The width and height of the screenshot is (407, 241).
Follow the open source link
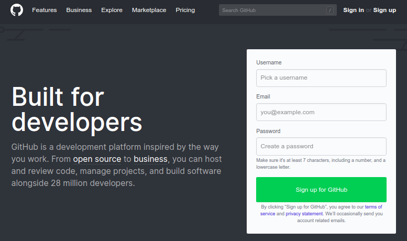(97, 159)
